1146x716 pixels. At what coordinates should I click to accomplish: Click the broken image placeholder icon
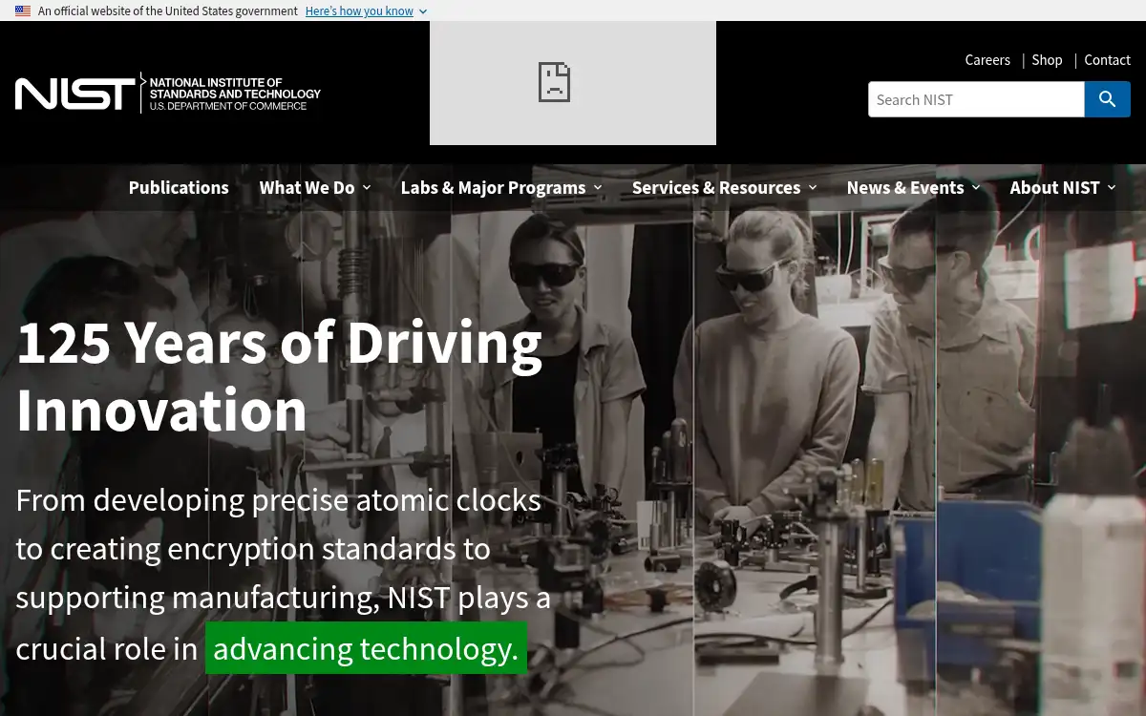(554, 82)
